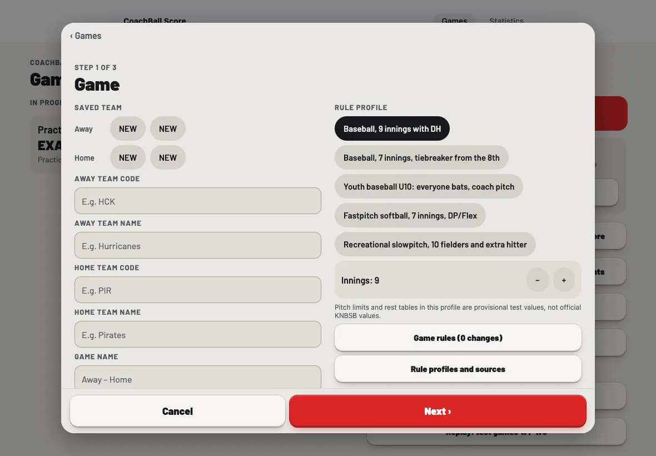Viewport: 656px width, 456px height.
Task: Click the Away Team Code field
Action: [198, 201]
